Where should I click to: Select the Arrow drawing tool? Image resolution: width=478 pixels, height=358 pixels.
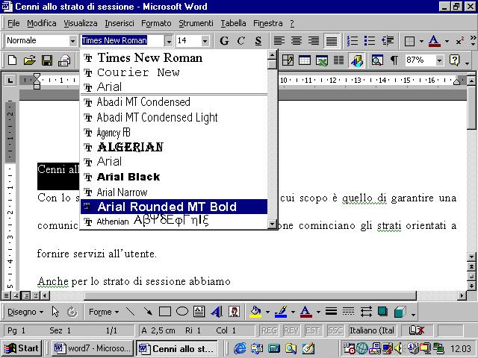click(148, 312)
